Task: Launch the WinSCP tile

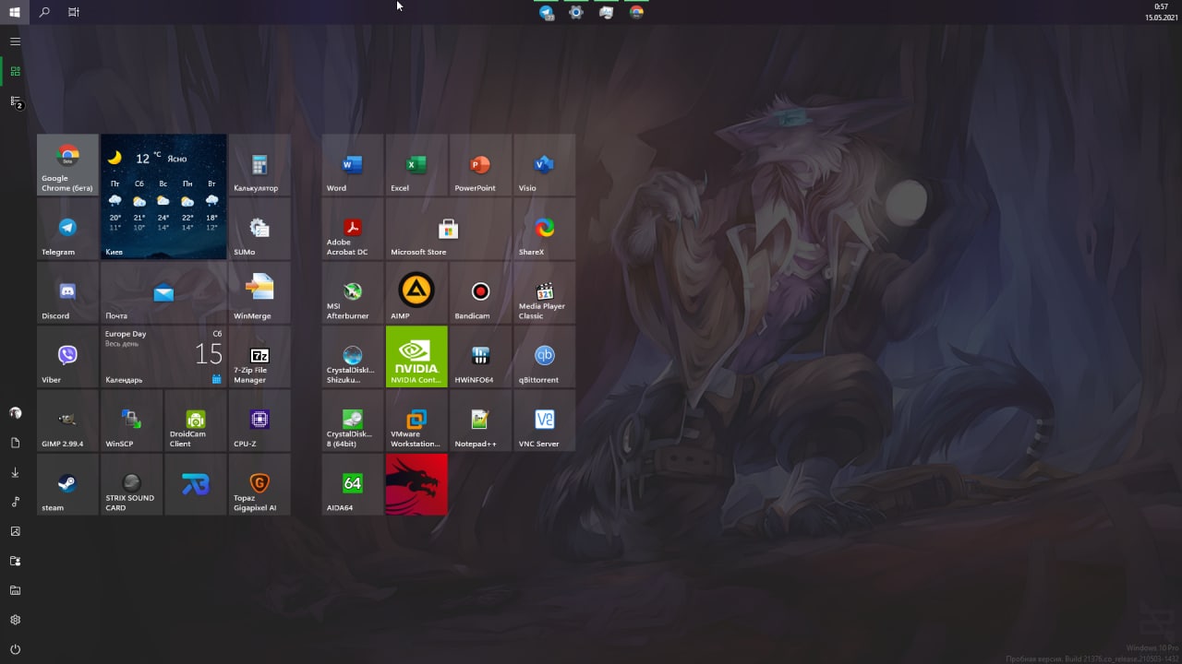Action: (x=131, y=420)
